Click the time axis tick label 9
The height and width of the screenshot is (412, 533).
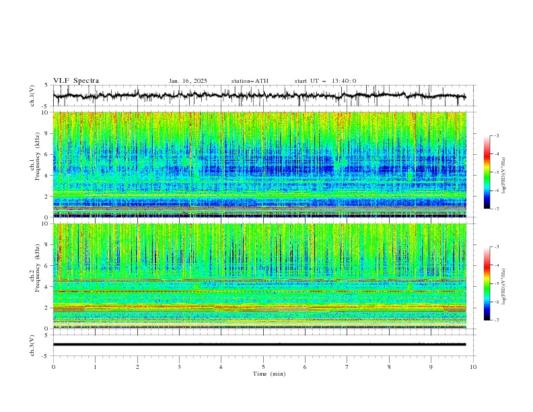pyautogui.click(x=431, y=367)
